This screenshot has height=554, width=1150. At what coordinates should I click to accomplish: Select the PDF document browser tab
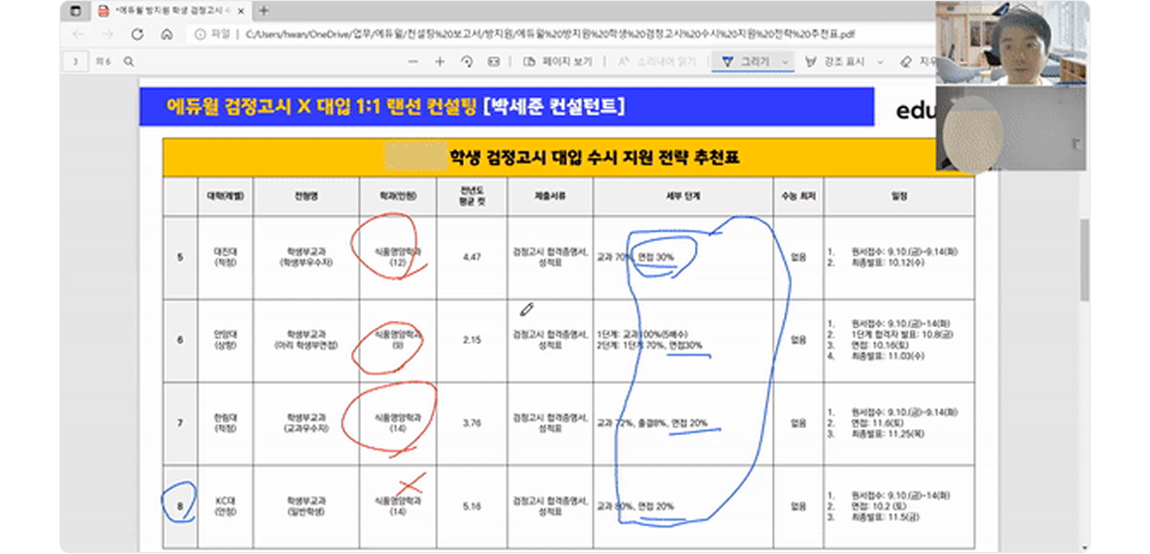[169, 11]
